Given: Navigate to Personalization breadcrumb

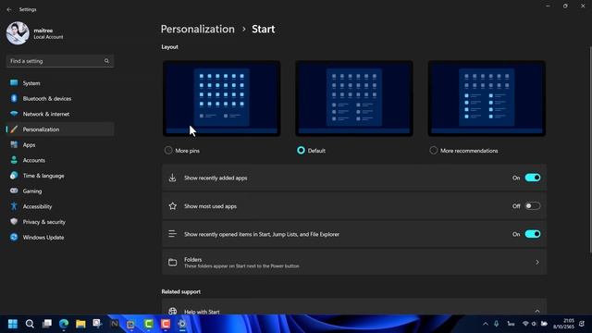Looking at the screenshot, I should (197, 29).
